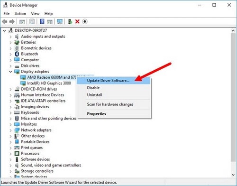The image size is (237, 186).
Task: Expand the Audio inputs and outputs node
Action: (10, 37)
